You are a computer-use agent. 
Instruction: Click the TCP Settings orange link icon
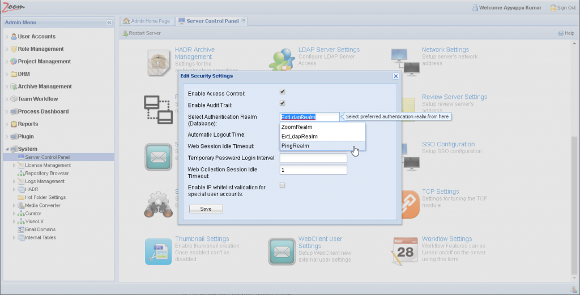pos(411,204)
